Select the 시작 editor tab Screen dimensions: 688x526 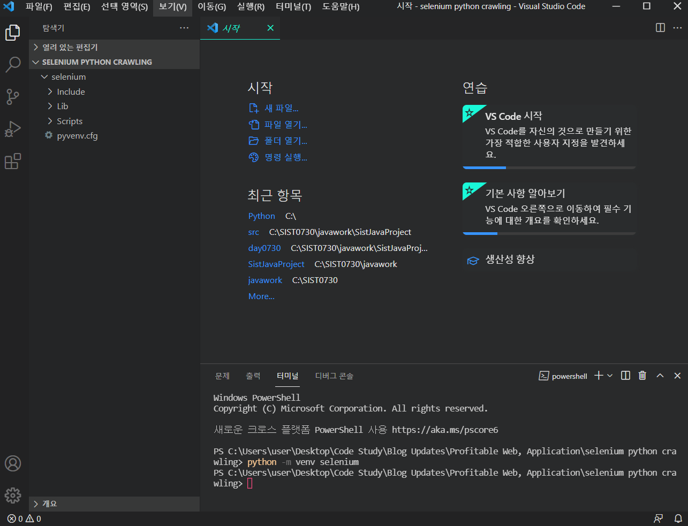(240, 28)
